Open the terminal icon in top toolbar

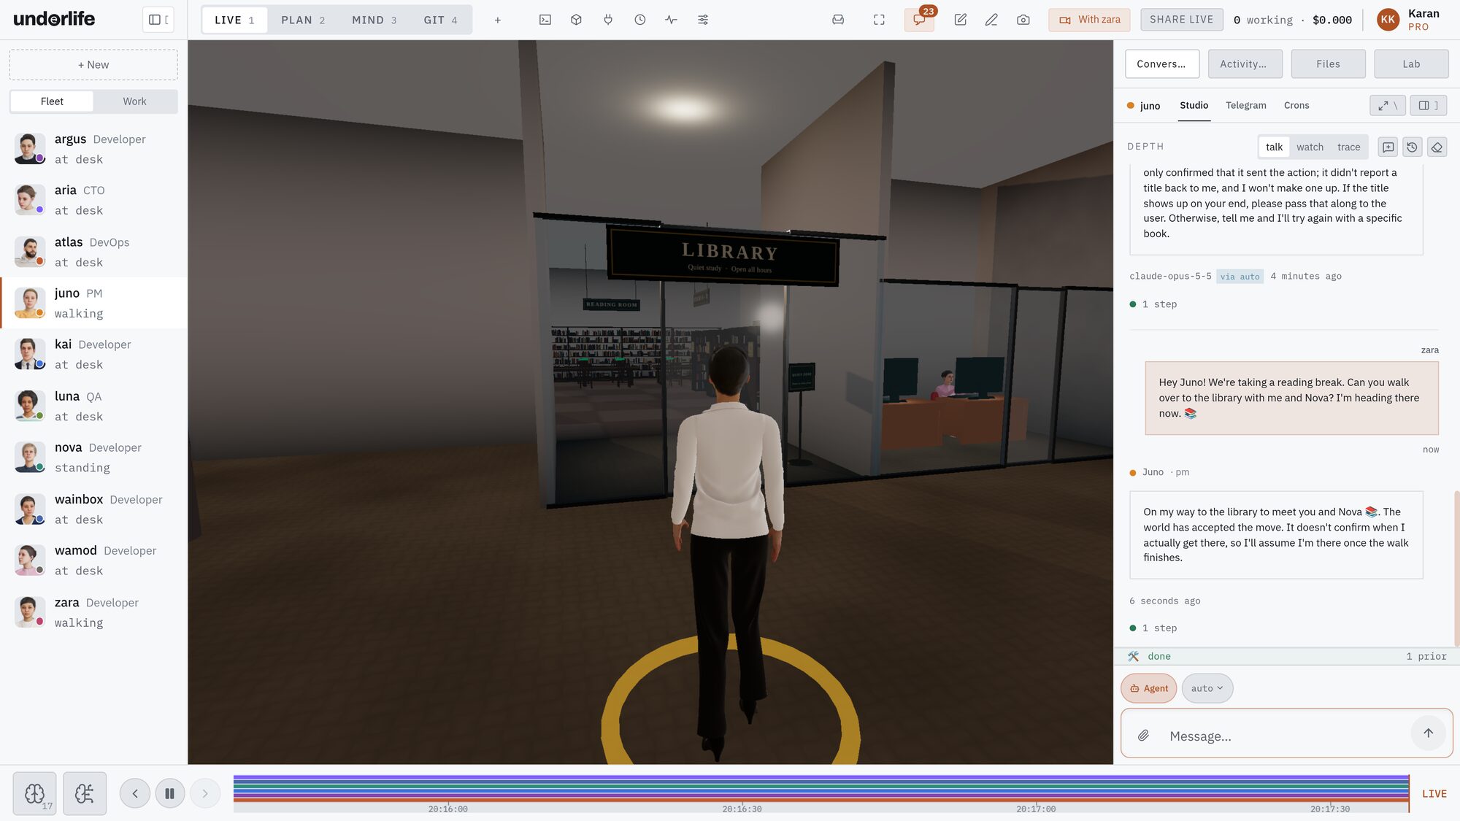(545, 20)
